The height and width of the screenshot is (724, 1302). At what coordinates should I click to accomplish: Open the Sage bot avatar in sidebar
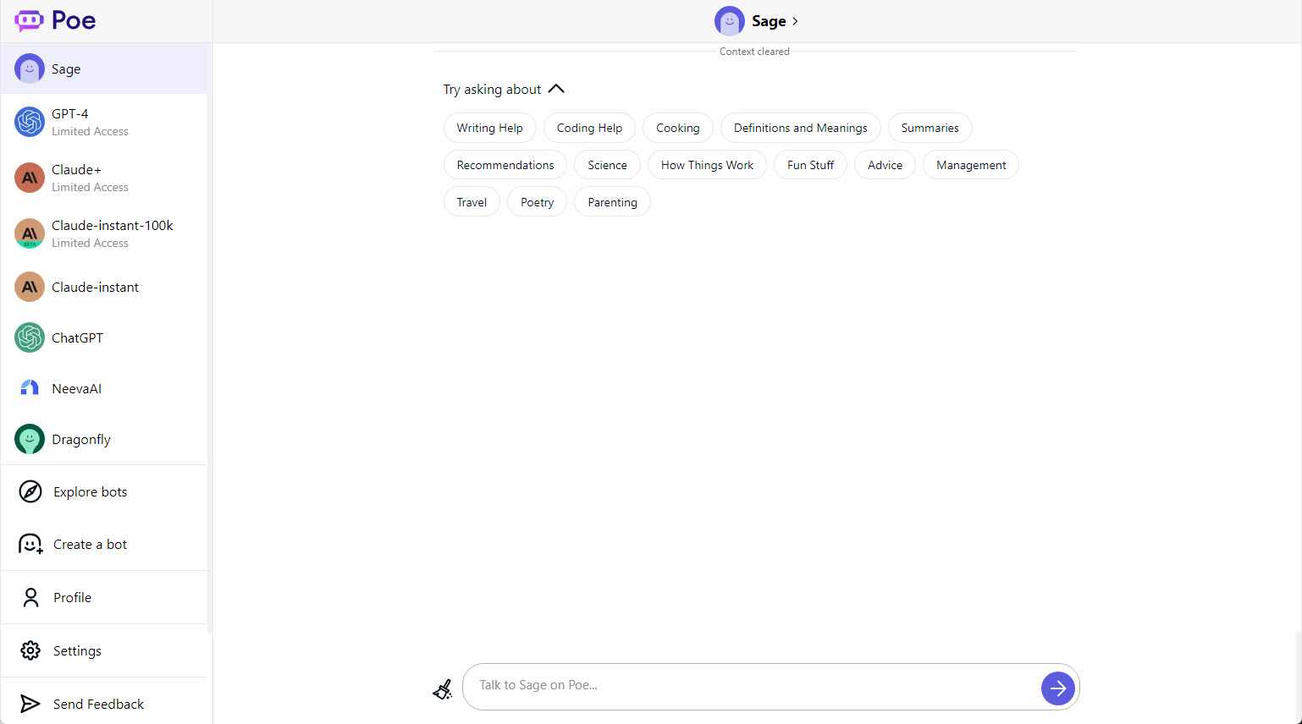point(30,69)
